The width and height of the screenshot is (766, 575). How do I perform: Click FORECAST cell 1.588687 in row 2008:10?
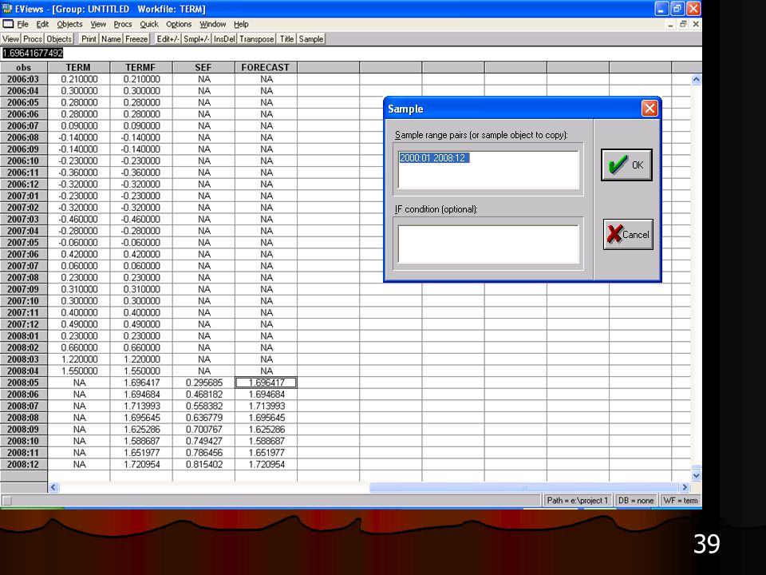pyautogui.click(x=266, y=441)
